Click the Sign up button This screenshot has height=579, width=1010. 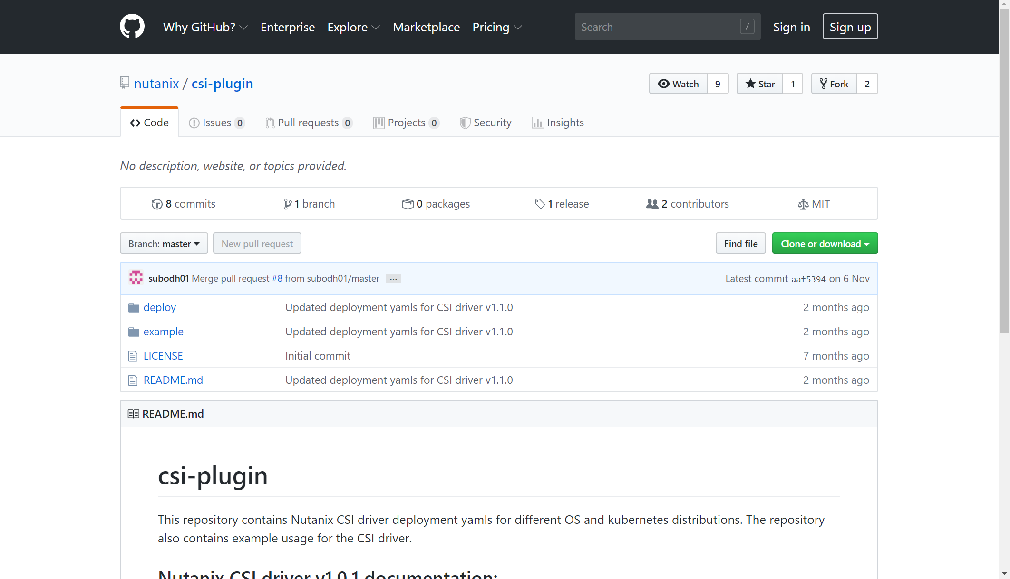[850, 27]
